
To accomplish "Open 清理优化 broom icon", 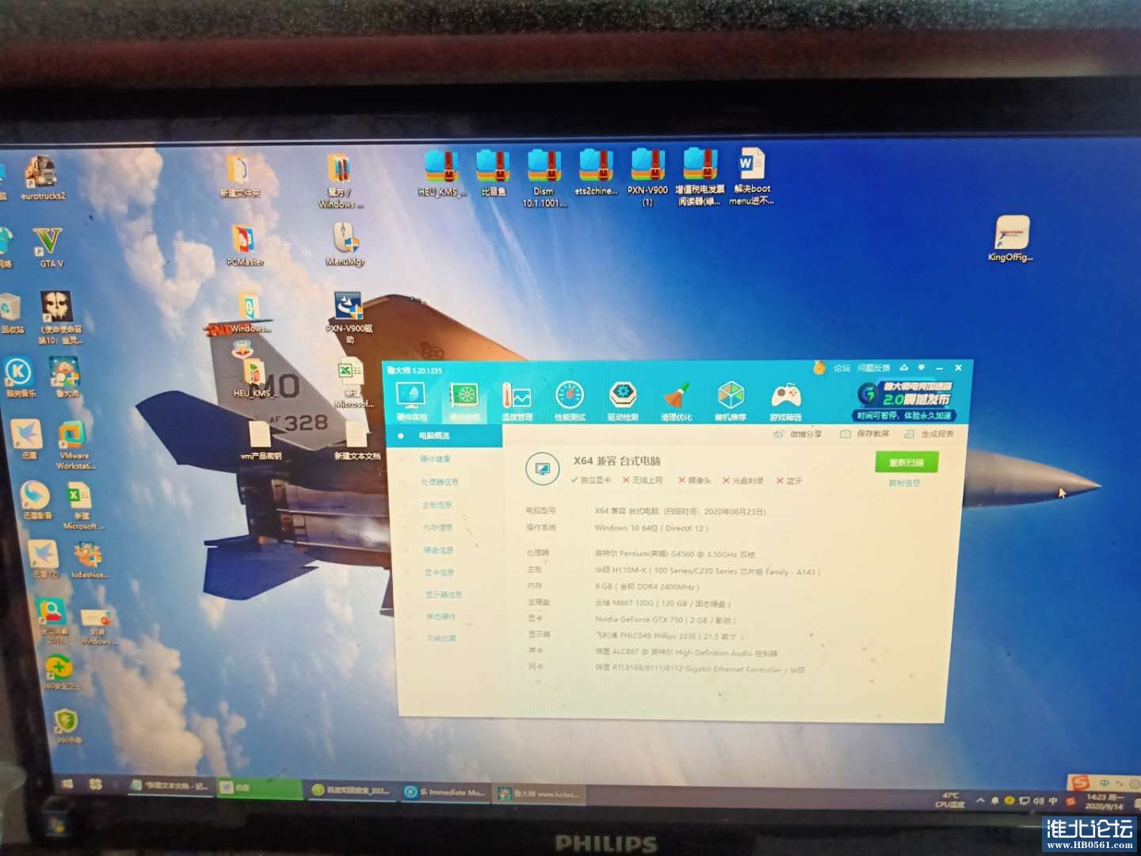I will click(677, 400).
